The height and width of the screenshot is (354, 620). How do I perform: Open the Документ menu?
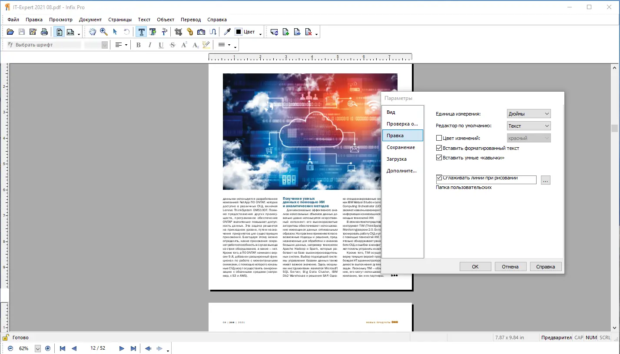point(90,20)
